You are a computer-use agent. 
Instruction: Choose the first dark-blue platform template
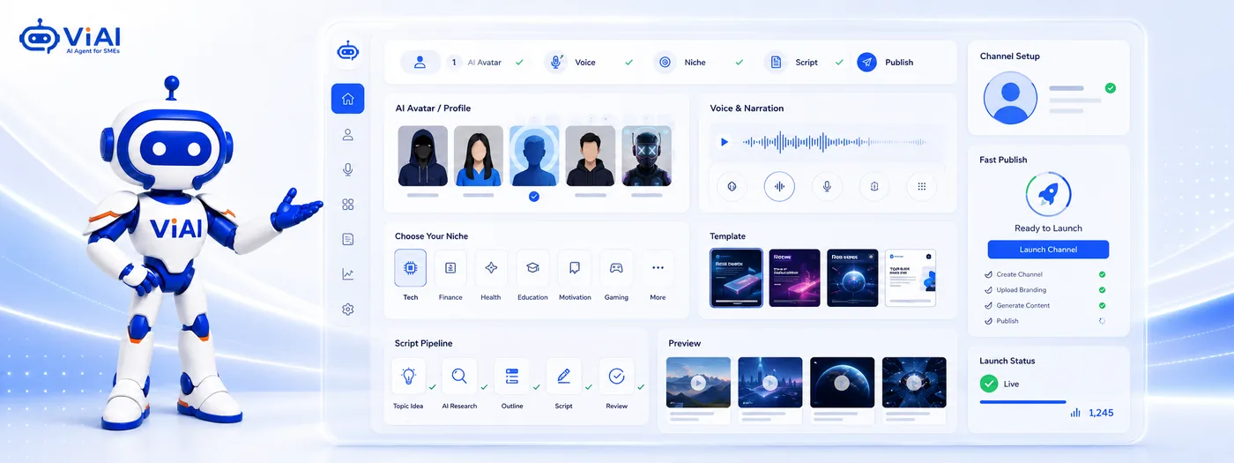[x=736, y=278]
